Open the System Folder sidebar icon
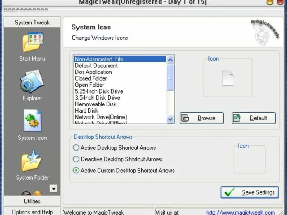Viewport: 287px width, 215px height. [32, 161]
